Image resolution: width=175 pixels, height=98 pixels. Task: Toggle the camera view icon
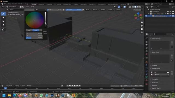(x=142, y=29)
